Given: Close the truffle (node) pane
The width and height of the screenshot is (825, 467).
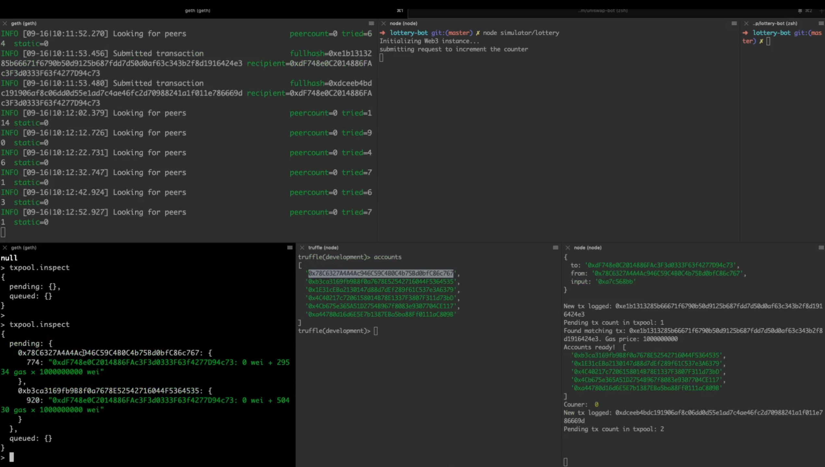Looking at the screenshot, I should tap(302, 247).
